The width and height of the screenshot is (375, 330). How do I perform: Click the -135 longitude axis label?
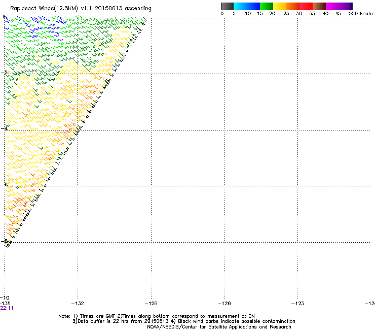coord(5,304)
